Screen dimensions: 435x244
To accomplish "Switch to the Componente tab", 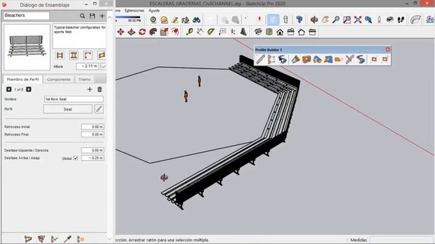I will [58, 79].
